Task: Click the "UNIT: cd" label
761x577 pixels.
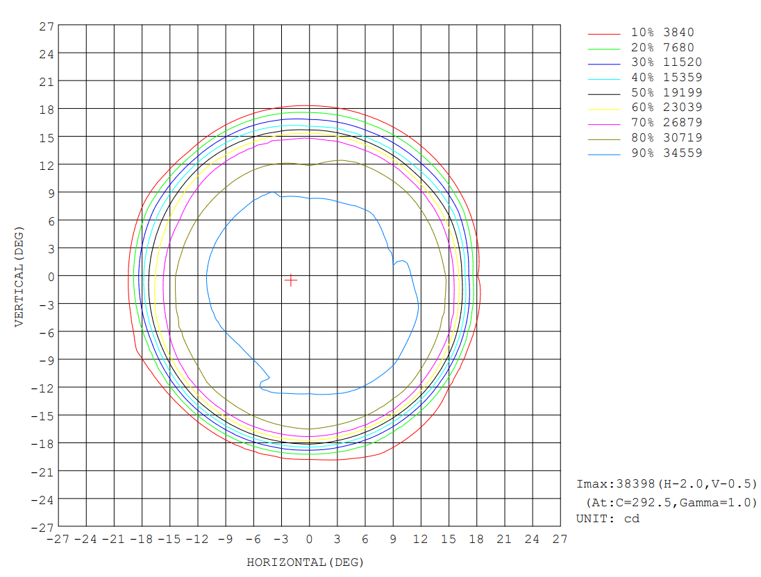Action: point(608,519)
